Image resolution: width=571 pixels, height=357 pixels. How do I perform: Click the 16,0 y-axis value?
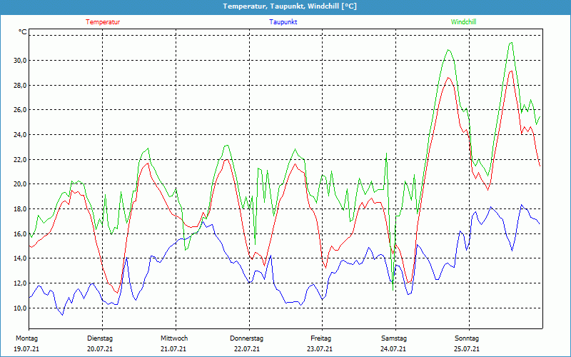[x=20, y=233]
